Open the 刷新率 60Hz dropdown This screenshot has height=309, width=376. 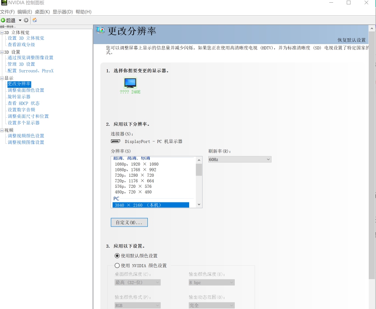(268, 159)
